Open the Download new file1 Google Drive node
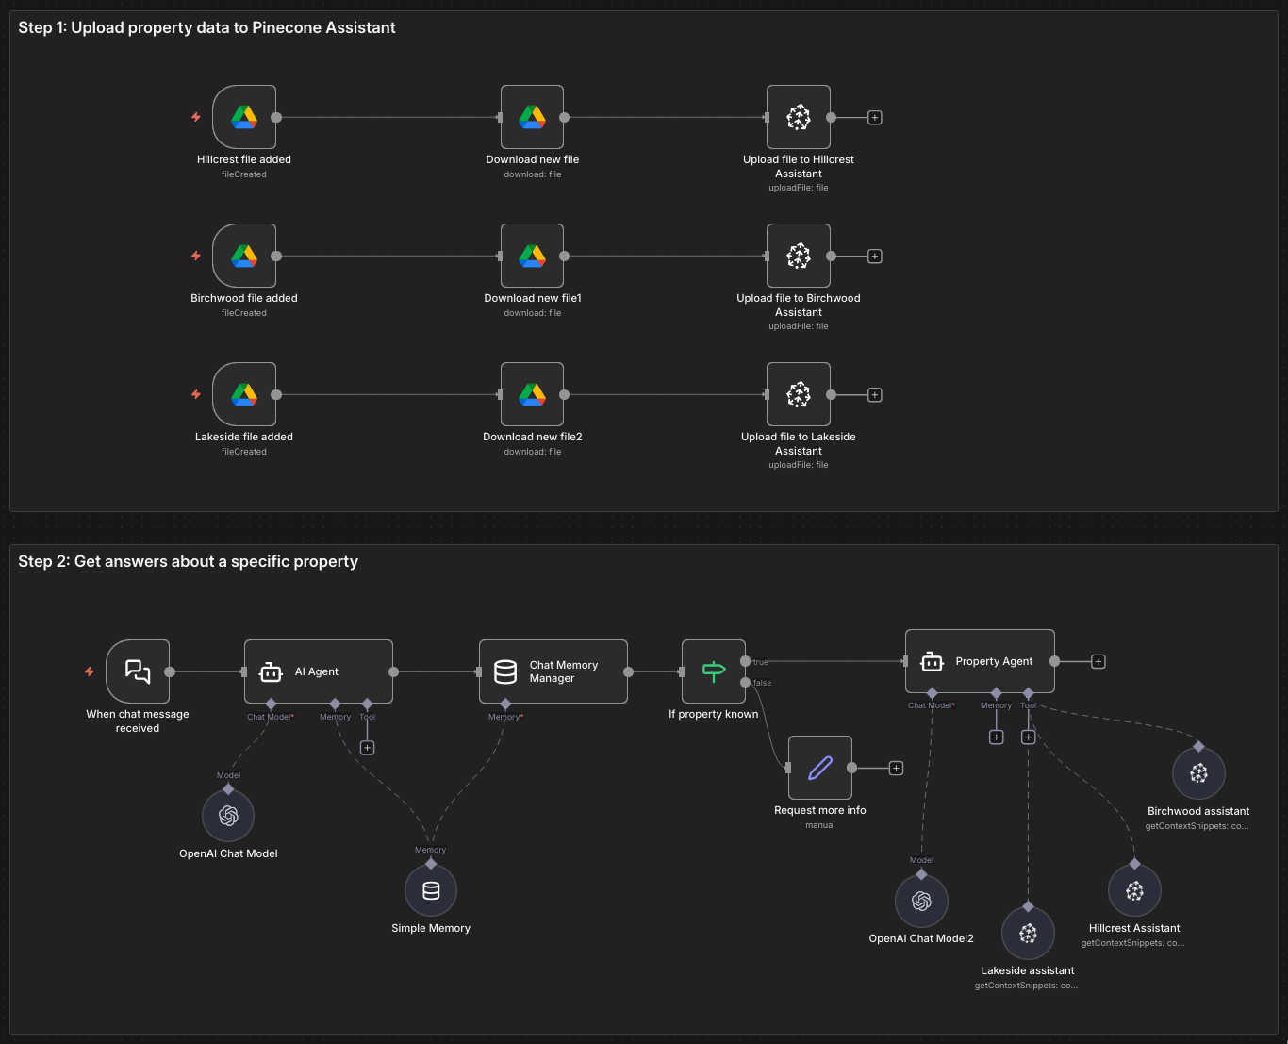 coord(532,256)
